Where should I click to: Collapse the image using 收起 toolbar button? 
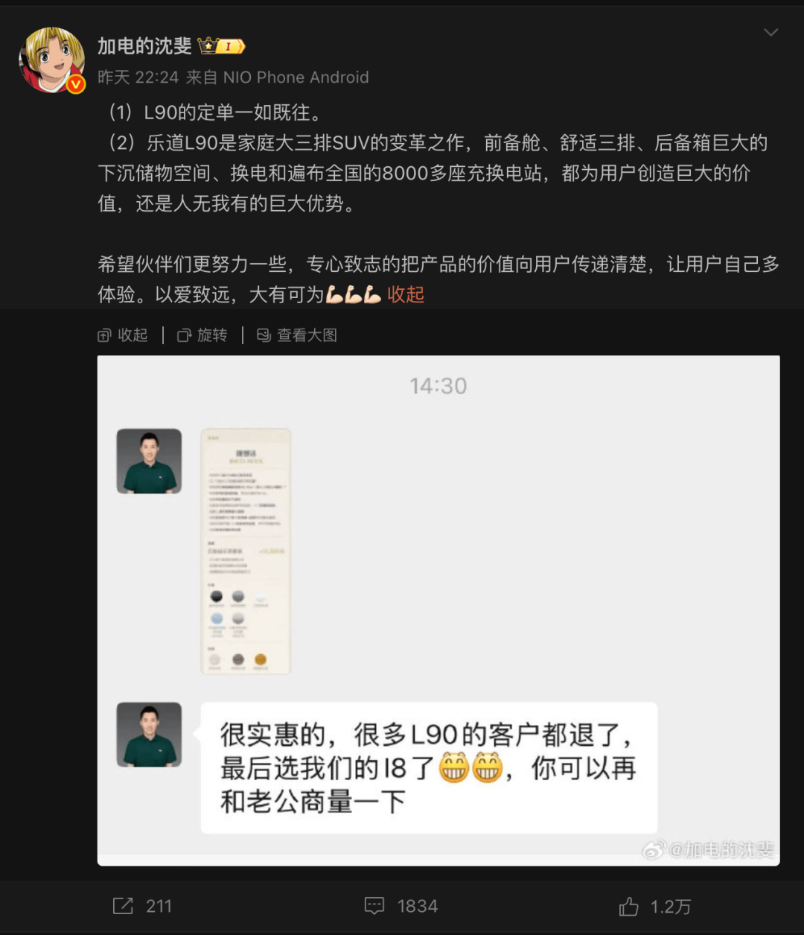click(123, 335)
